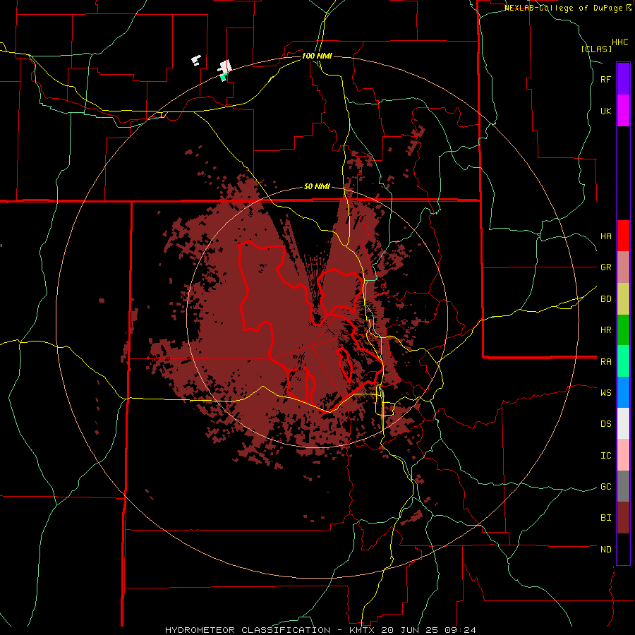Viewport: 635px width, 635px height.
Task: Click the 'HHC' product label
Action: (619, 42)
